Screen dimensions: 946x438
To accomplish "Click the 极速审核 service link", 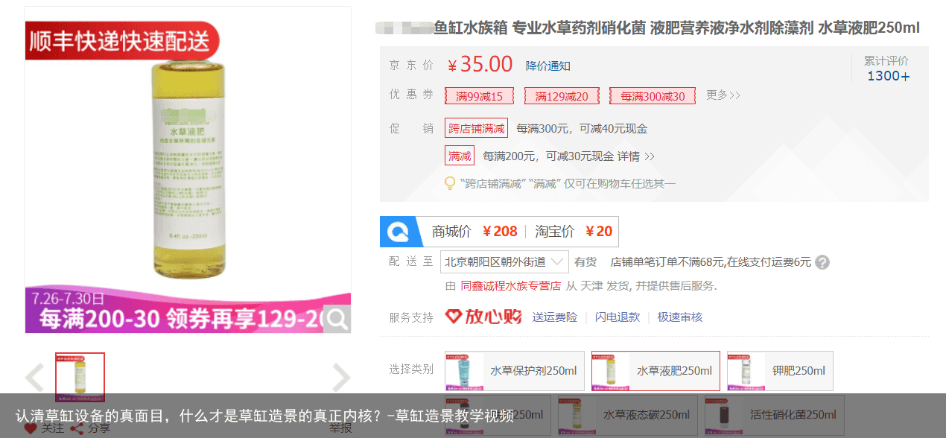I will point(680,317).
